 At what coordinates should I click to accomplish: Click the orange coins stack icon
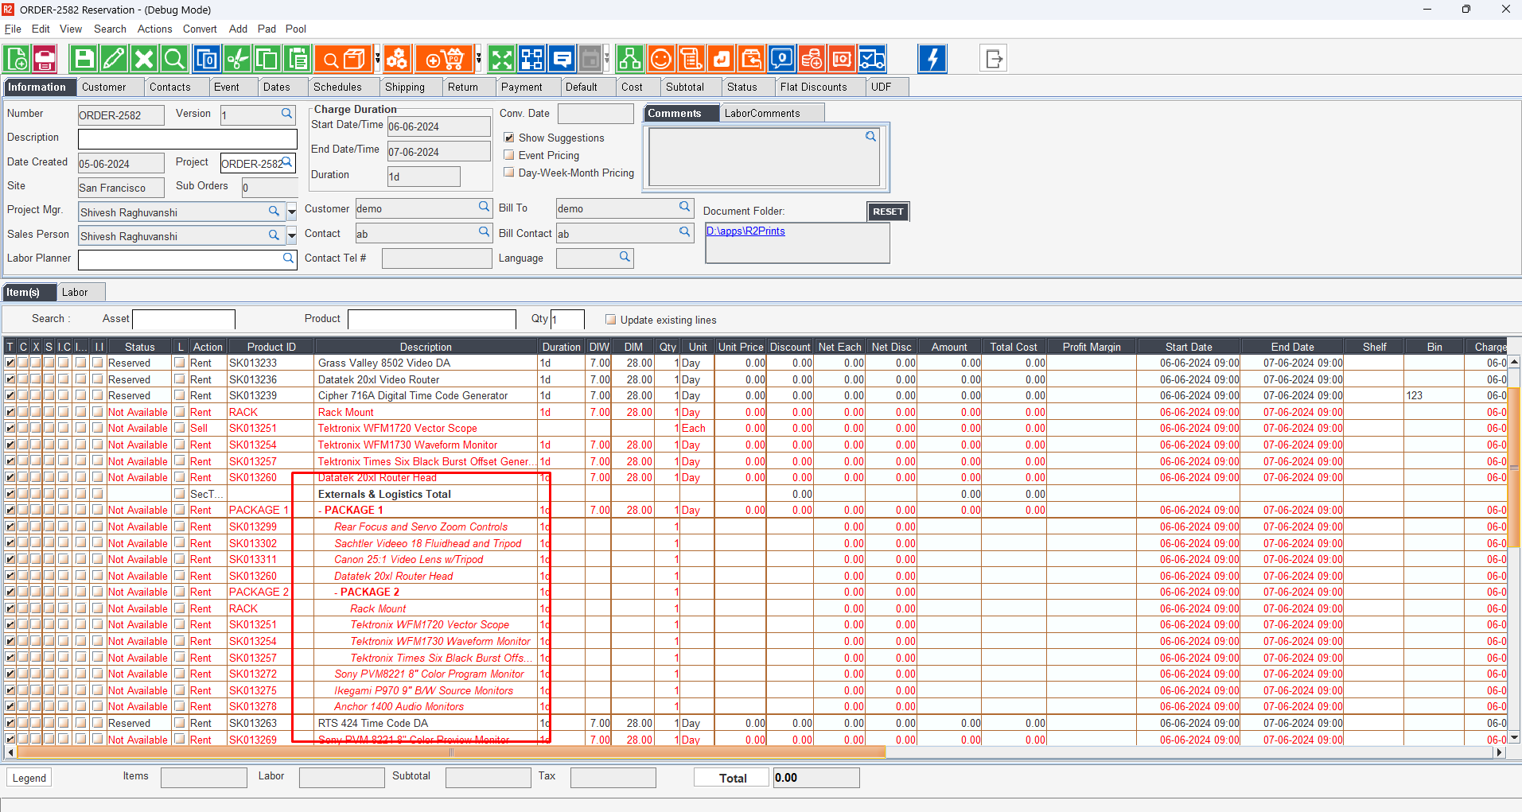(x=811, y=60)
